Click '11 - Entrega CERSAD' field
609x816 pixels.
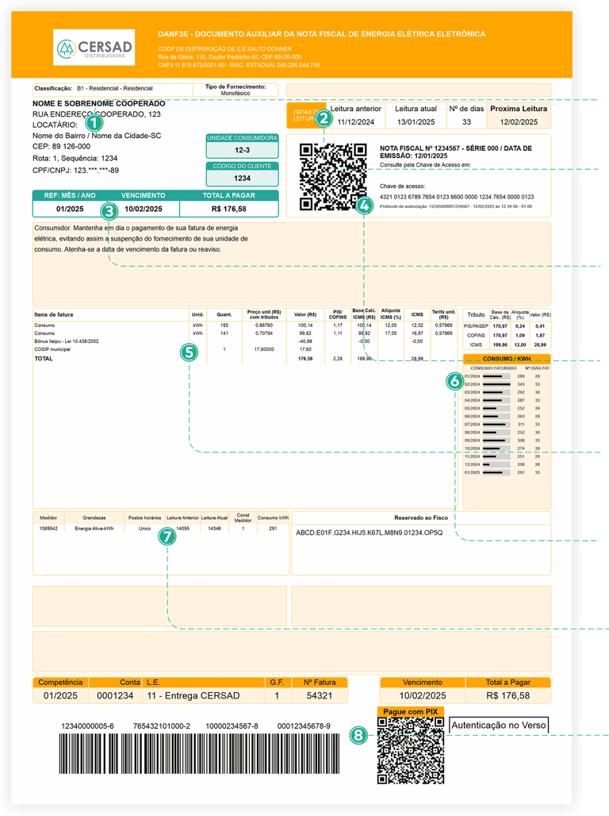click(193, 696)
